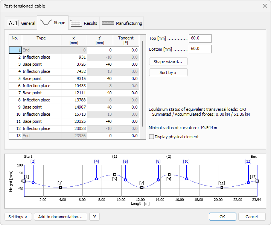This screenshot has height=225, width=271.
Task: Click x' value 931 in row 2
Action: pyautogui.click(x=74, y=57)
